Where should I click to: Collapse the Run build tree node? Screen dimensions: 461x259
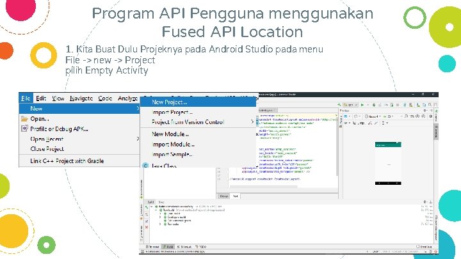click(x=156, y=210)
